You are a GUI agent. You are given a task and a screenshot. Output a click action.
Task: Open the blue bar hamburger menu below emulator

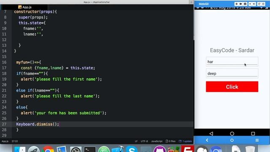257,140
